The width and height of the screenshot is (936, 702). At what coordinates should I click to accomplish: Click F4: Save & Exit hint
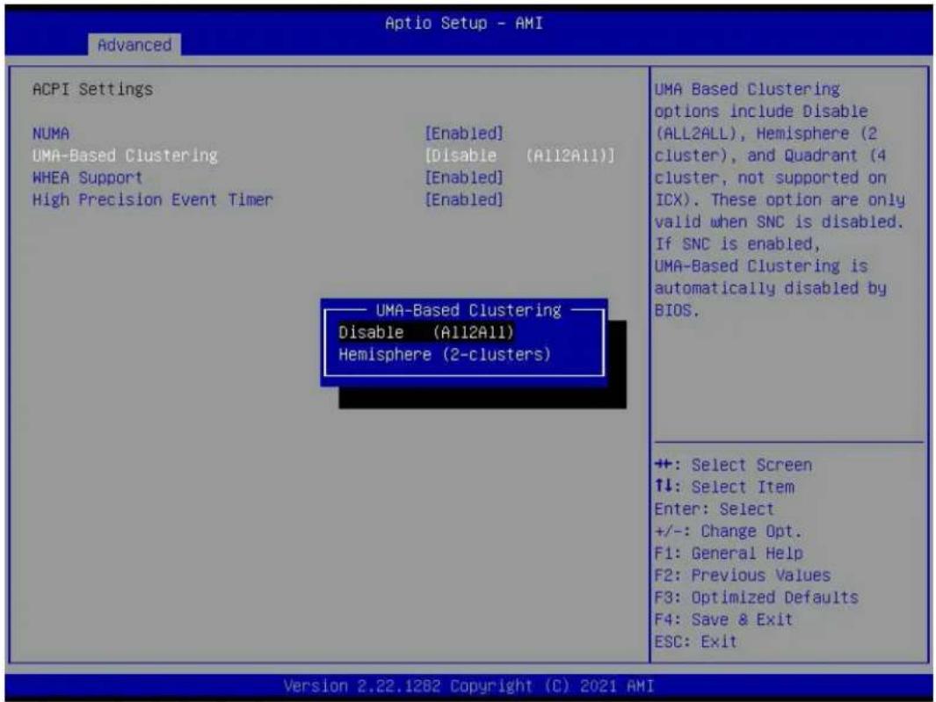724,619
